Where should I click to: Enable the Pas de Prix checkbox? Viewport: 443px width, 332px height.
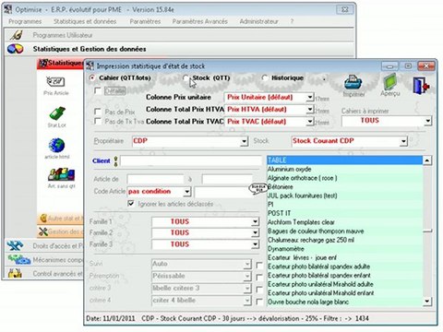click(x=98, y=112)
